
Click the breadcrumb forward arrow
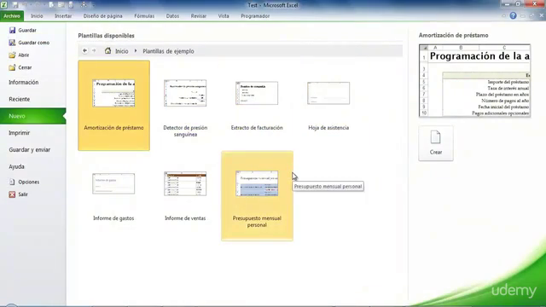94,51
